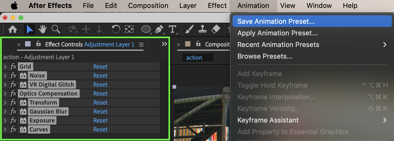
Task: Select the Clone Stamp tool
Action: click(203, 29)
